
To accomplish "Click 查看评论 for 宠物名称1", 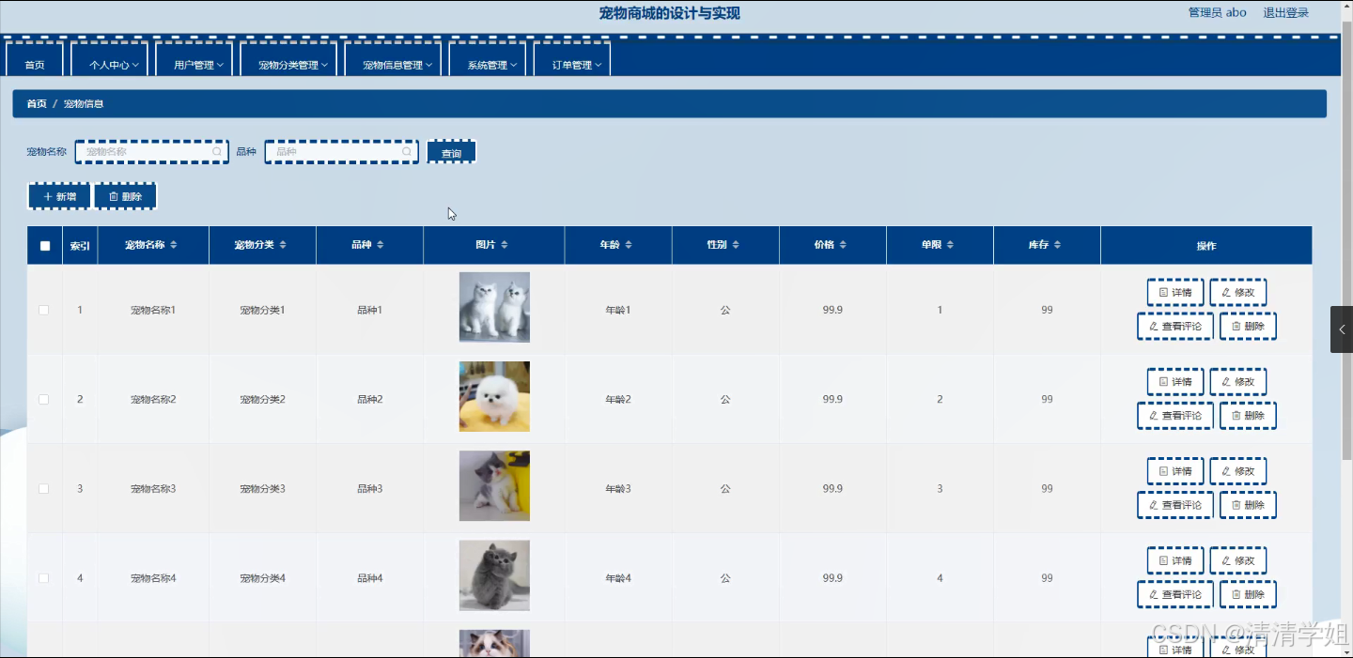I will [x=1175, y=326].
